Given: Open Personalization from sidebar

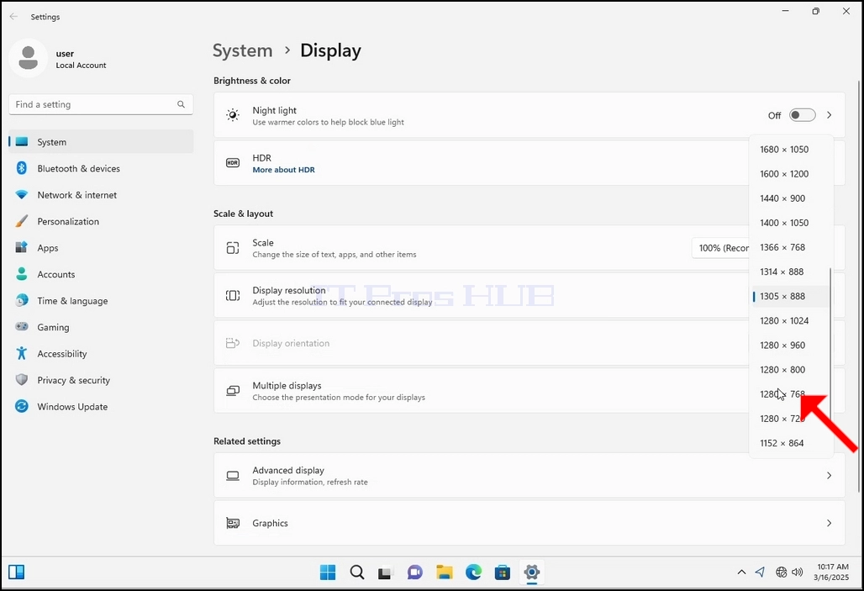Looking at the screenshot, I should coord(101,222).
